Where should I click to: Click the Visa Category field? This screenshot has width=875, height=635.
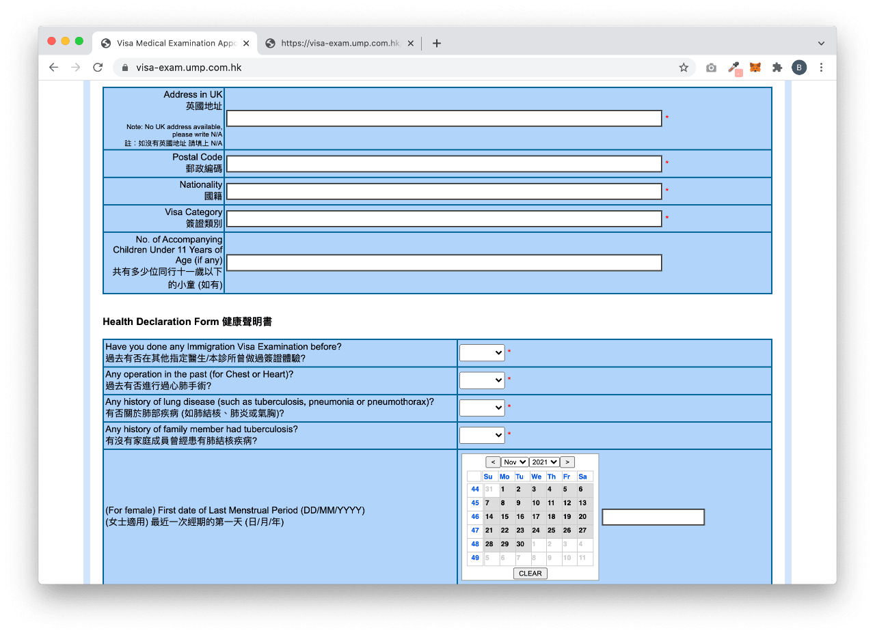444,218
